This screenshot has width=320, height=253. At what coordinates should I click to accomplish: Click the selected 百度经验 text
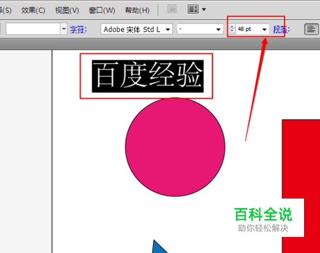148,76
